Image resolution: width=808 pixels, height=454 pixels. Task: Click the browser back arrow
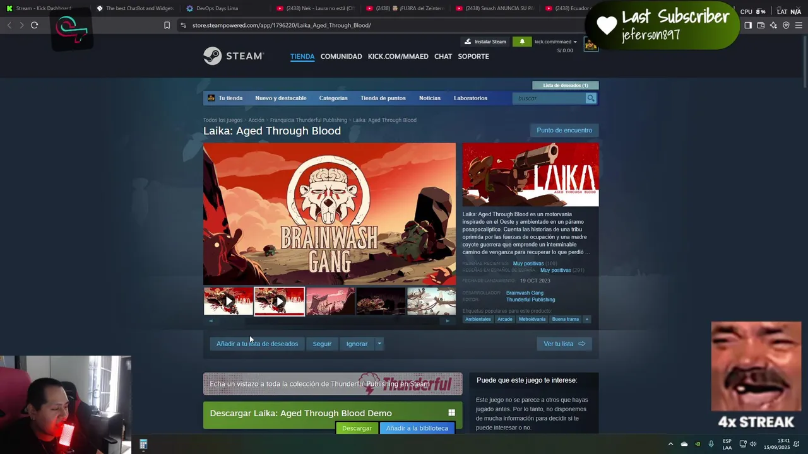pyautogui.click(x=9, y=25)
